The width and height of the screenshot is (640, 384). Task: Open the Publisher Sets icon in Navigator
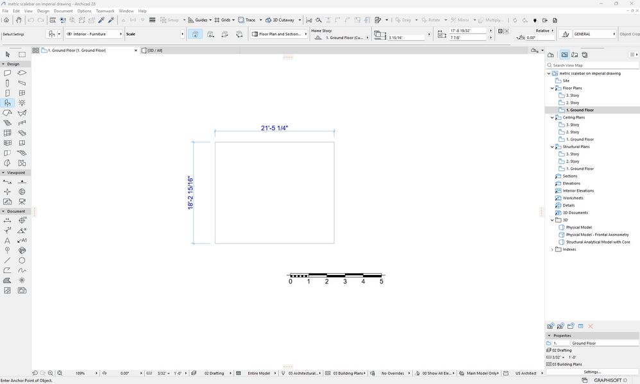pyautogui.click(x=584, y=54)
